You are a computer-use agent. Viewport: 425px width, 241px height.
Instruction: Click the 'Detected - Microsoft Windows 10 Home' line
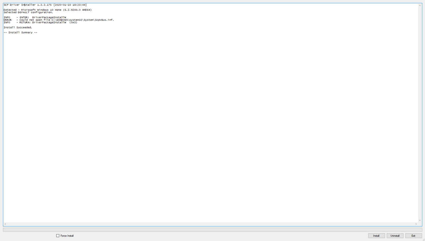47,10
